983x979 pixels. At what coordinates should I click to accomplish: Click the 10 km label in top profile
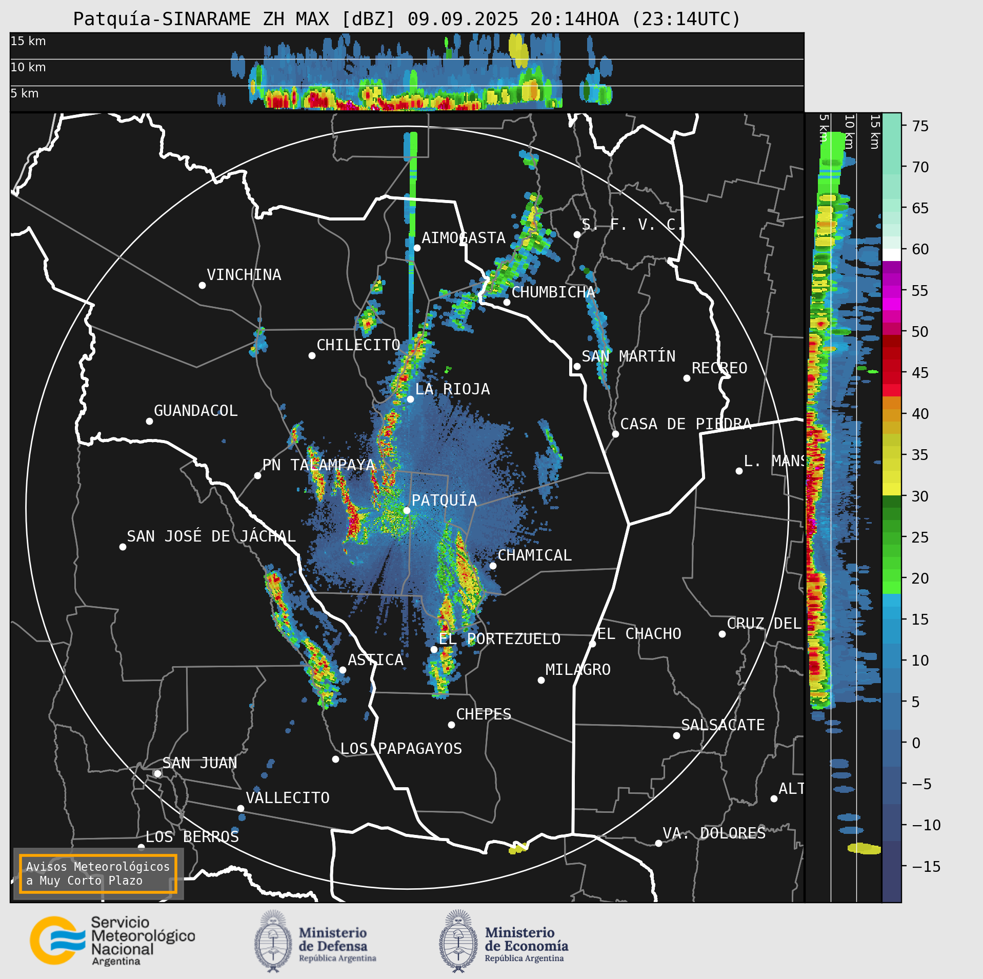28,67
